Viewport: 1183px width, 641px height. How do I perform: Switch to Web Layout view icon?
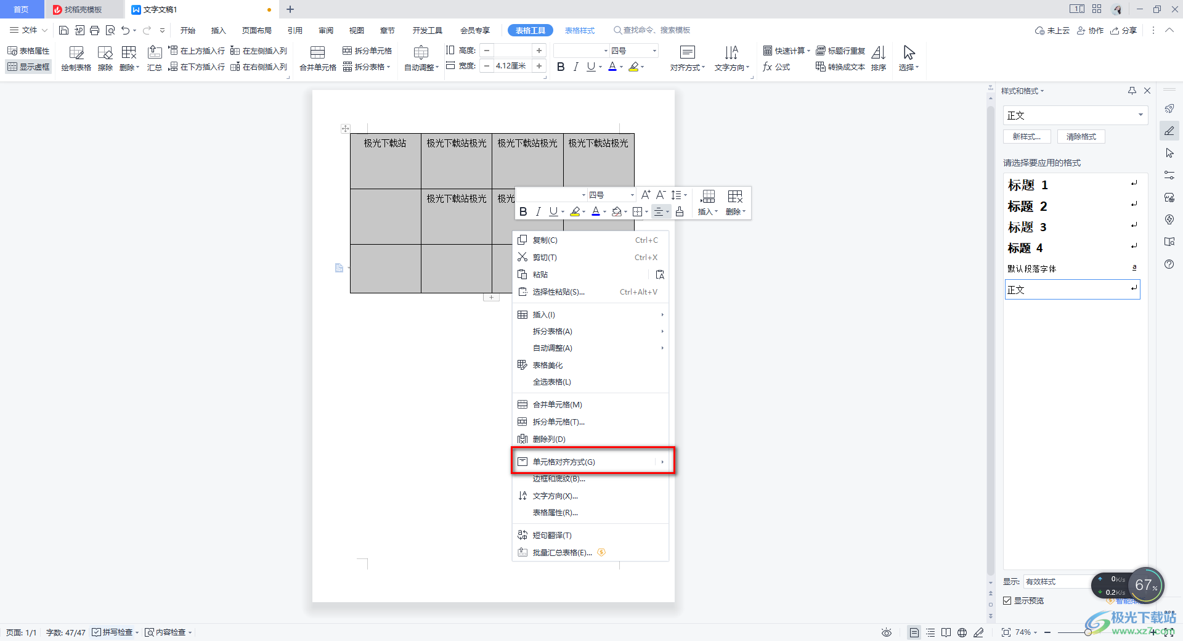point(962,632)
